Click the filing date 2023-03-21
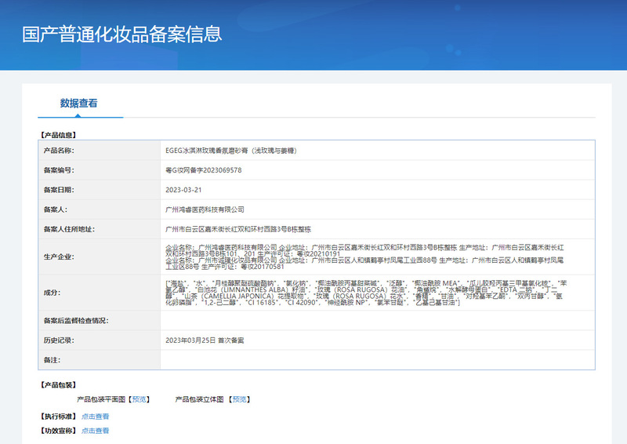 183,190
